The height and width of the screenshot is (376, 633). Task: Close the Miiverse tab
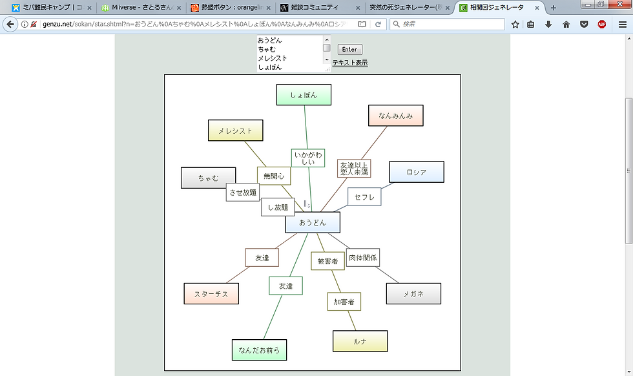coord(179,8)
